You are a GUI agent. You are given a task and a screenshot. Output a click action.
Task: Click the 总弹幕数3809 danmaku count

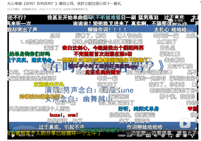pyautogui.click(x=29, y=9)
